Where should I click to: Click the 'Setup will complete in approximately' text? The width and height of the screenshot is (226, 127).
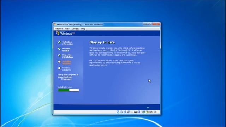coord(68,76)
